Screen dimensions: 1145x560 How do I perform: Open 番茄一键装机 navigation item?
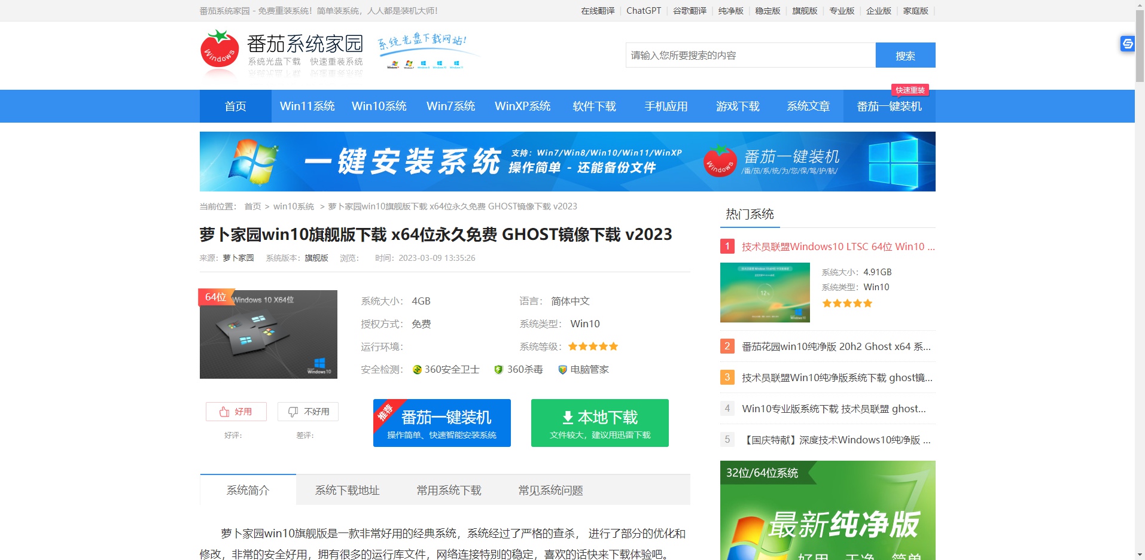[x=890, y=106]
